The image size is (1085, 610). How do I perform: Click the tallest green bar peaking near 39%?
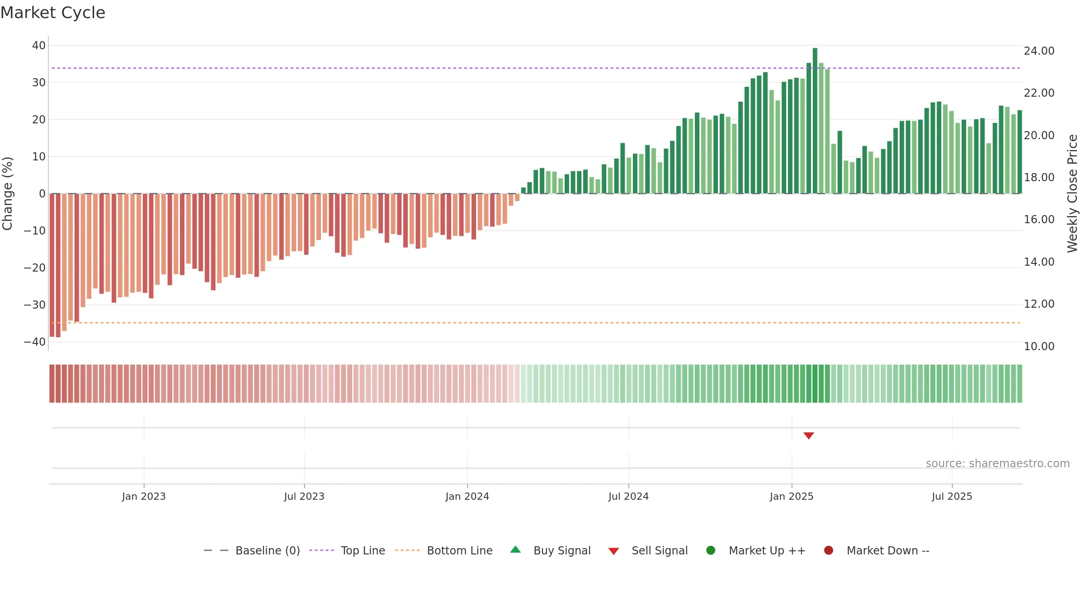pos(815,121)
